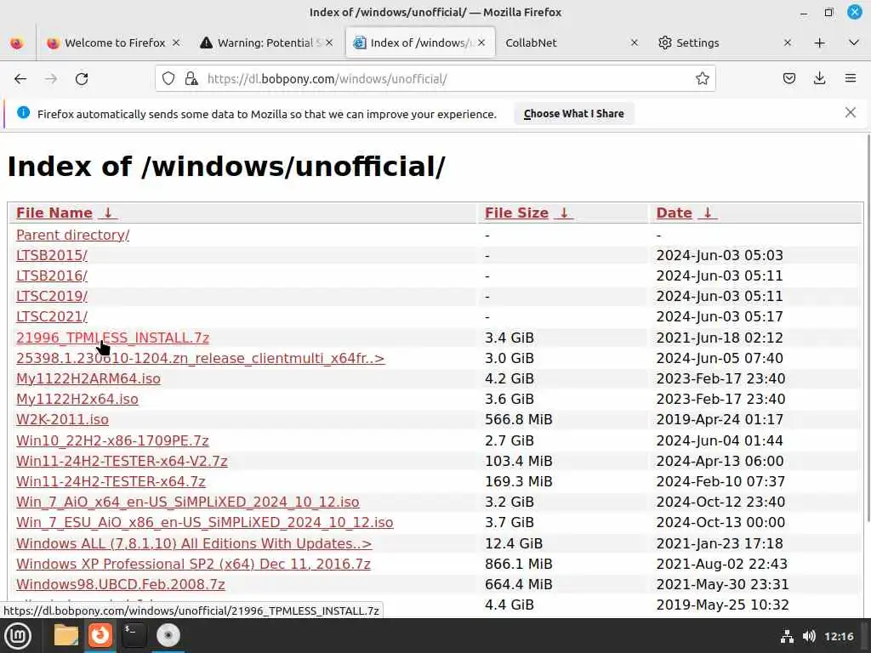This screenshot has width=871, height=653.
Task: Click Firefox icon in taskbar
Action: pos(100,636)
